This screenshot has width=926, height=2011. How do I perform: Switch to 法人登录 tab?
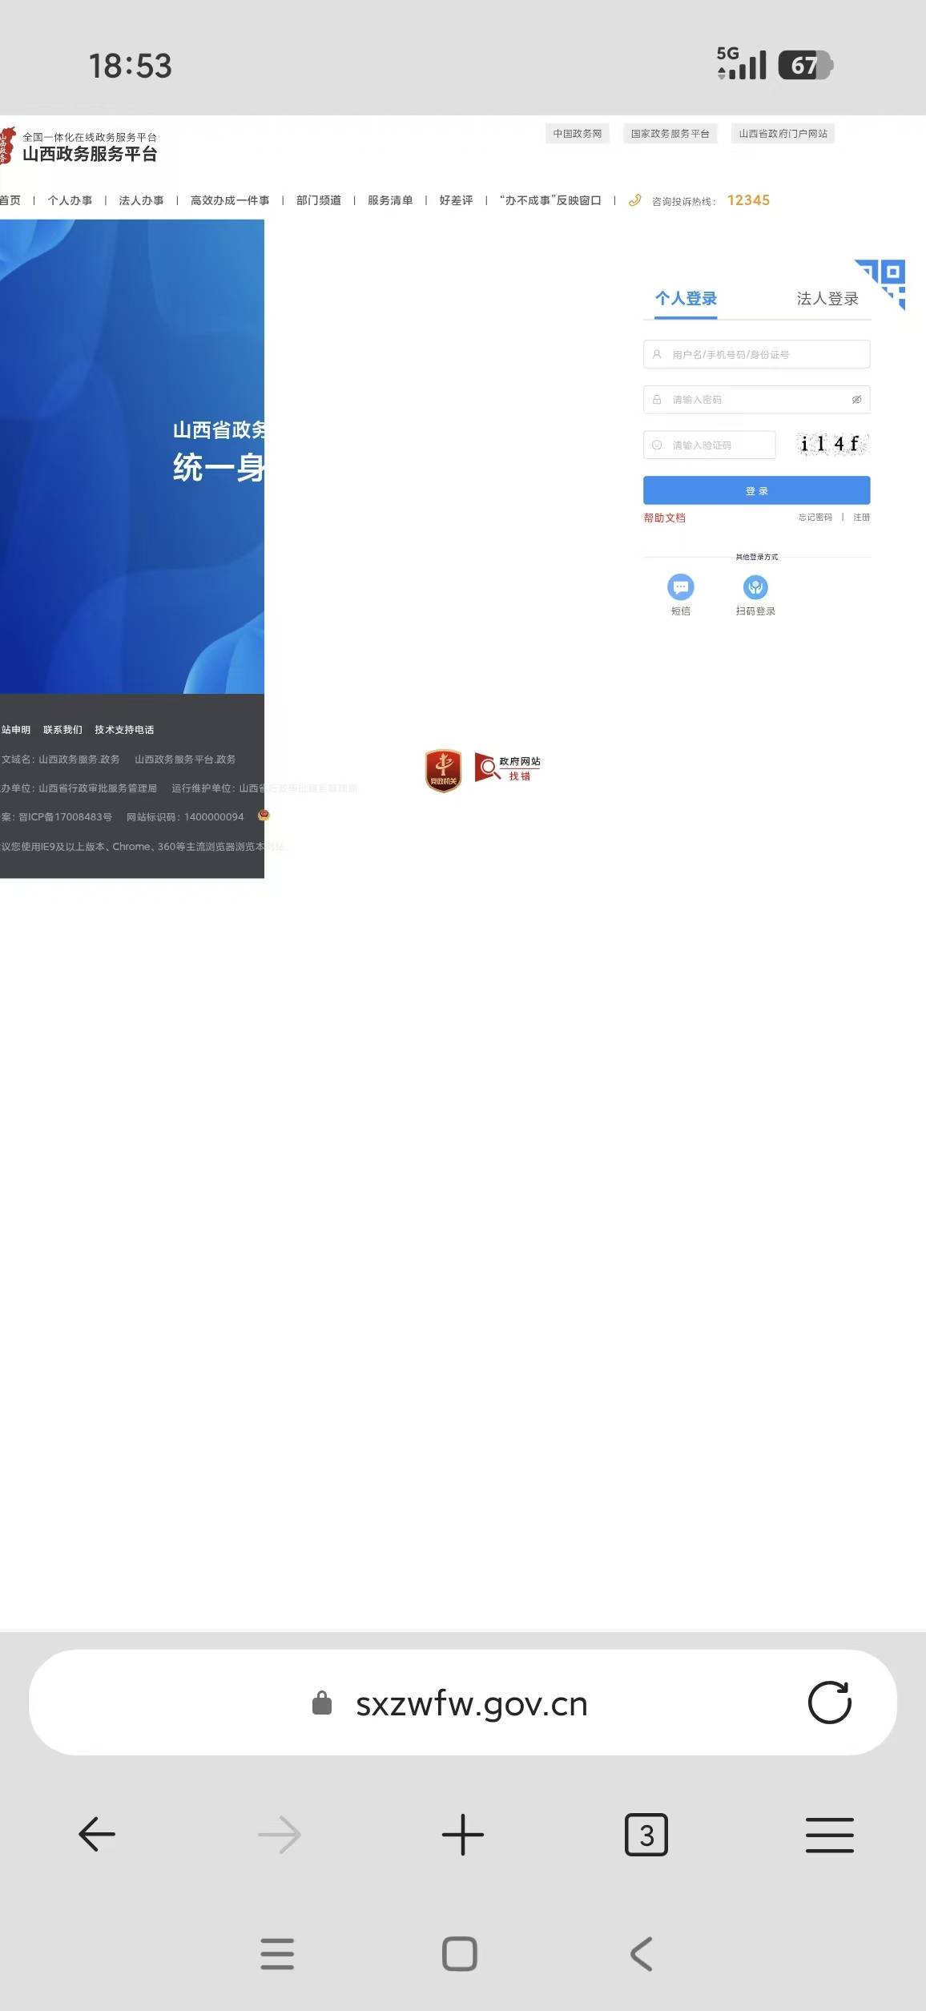tap(827, 299)
